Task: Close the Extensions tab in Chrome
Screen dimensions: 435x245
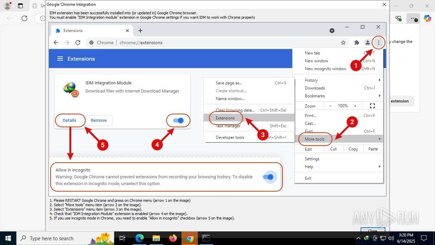Action: 127,31
